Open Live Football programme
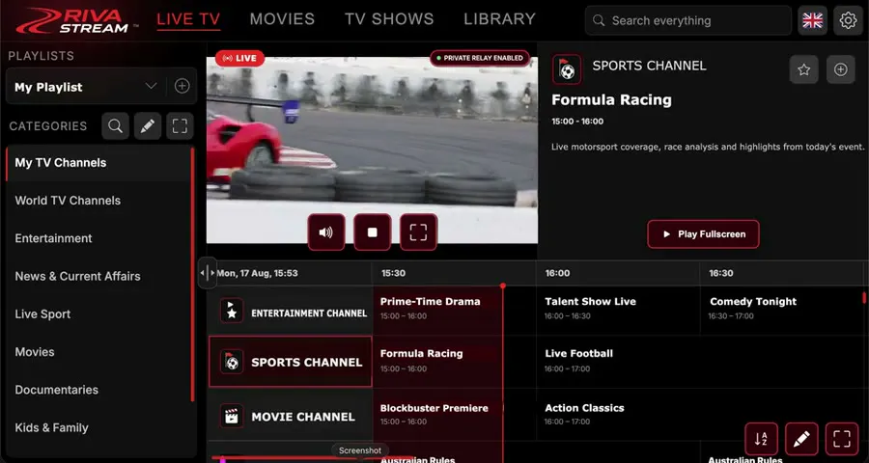The height and width of the screenshot is (463, 869). [701, 361]
